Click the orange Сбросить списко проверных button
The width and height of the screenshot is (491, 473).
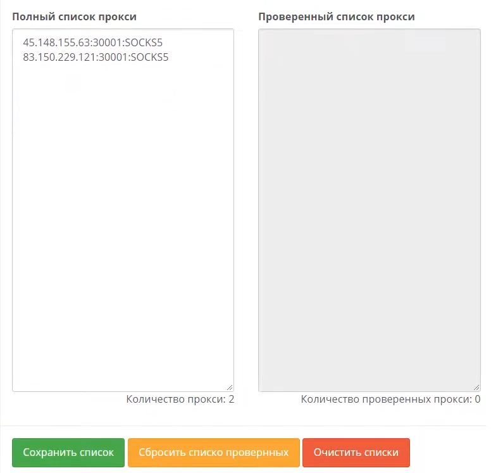point(214,452)
